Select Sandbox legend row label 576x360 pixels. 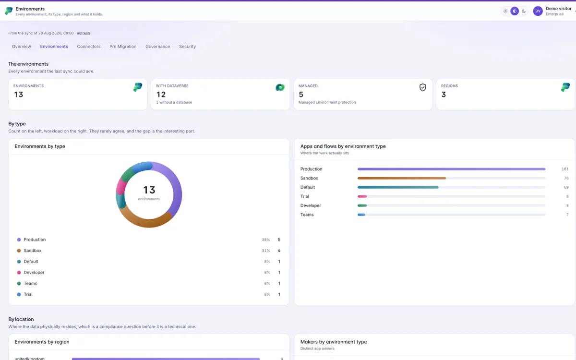coord(33,251)
